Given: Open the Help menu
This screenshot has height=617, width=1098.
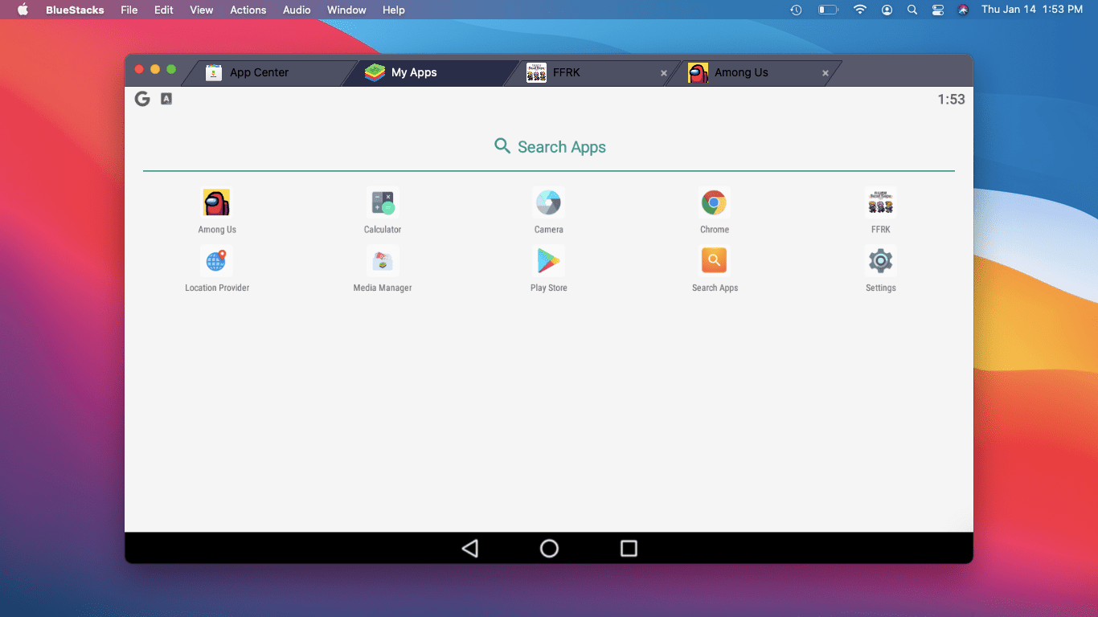Looking at the screenshot, I should click(x=394, y=10).
